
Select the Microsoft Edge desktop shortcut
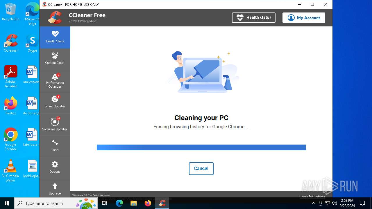[32, 14]
